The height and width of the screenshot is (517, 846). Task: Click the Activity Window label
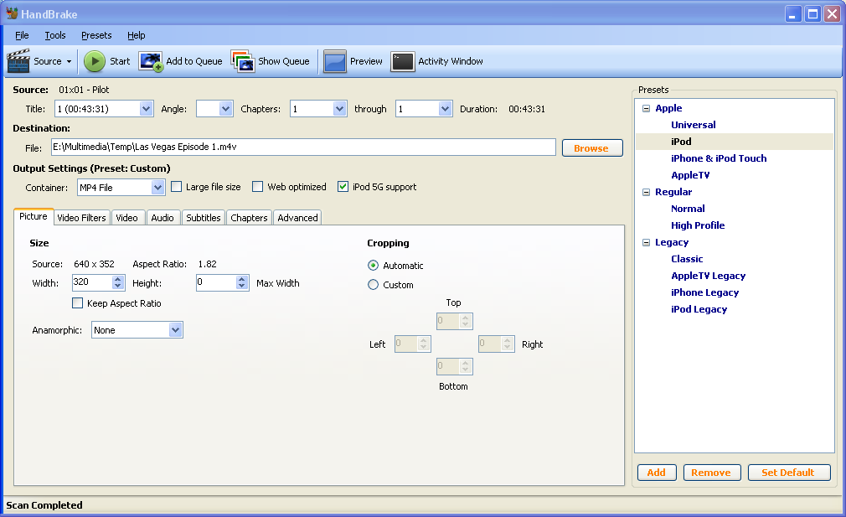click(451, 61)
